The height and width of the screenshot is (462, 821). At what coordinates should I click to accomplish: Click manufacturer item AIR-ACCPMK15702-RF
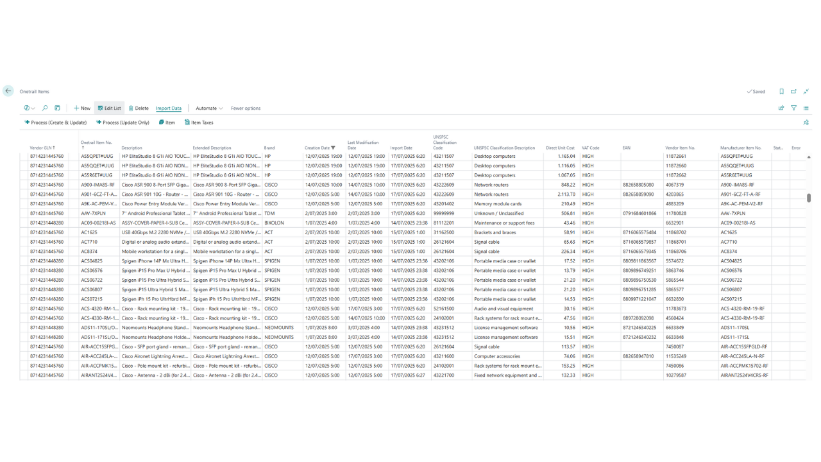pos(744,366)
